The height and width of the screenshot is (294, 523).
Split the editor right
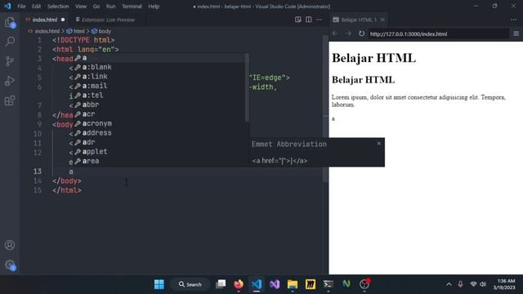pyautogui.click(x=309, y=20)
